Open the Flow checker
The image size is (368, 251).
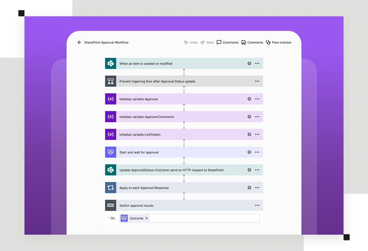point(279,43)
